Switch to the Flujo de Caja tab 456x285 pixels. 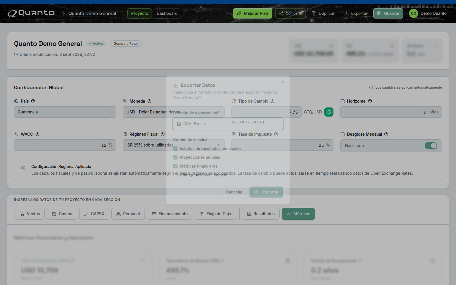tap(215, 214)
